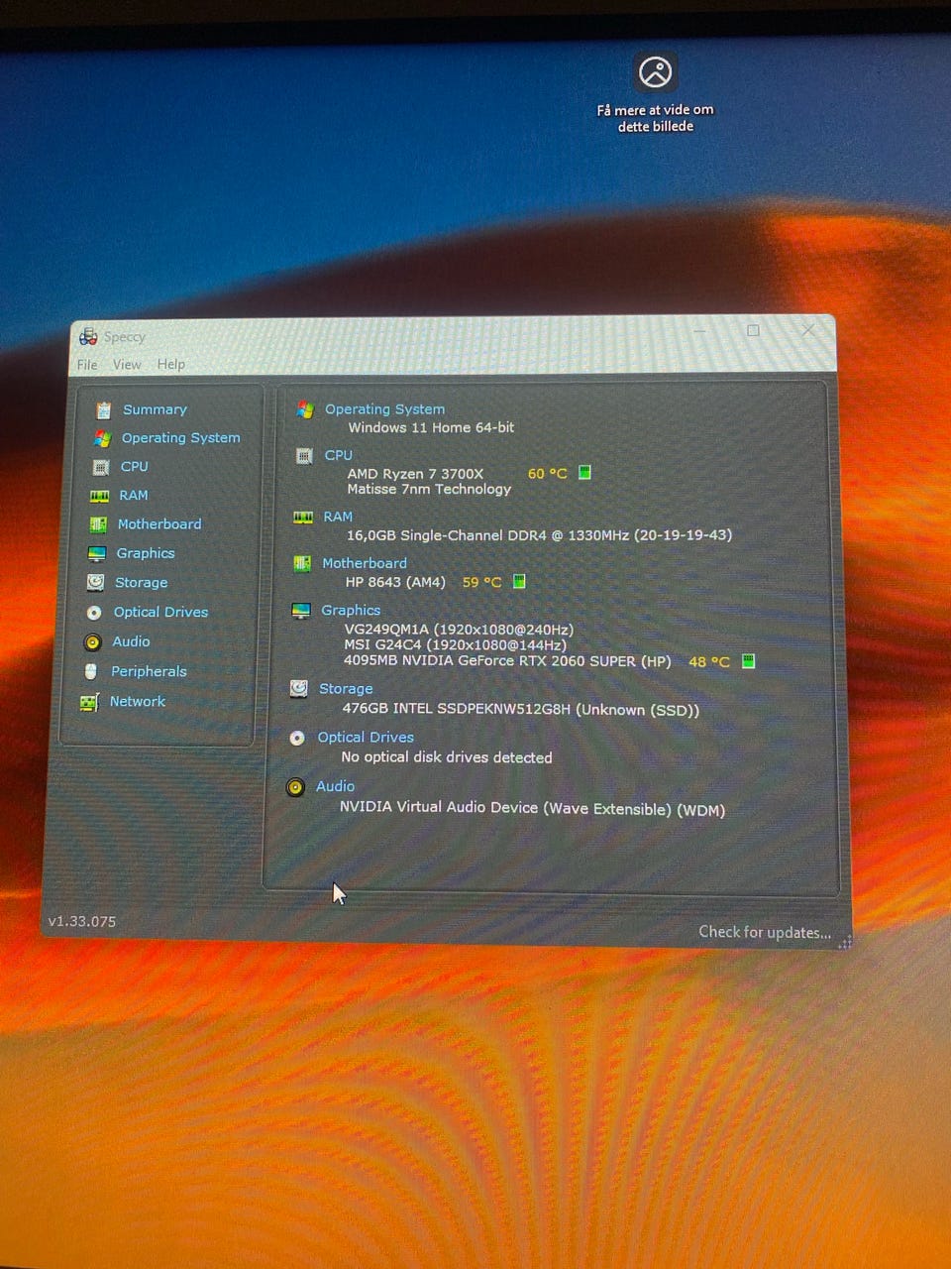Click the Motherboard heading link in summary

coord(365,564)
